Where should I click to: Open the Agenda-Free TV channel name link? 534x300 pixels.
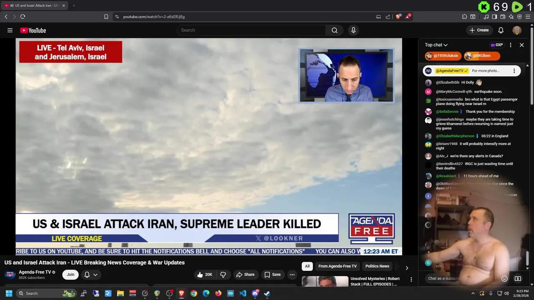(35, 272)
